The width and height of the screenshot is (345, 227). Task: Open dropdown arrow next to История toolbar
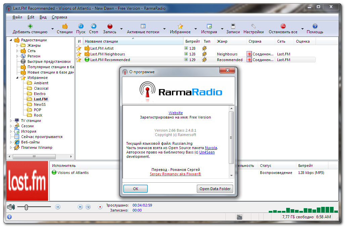222,29
